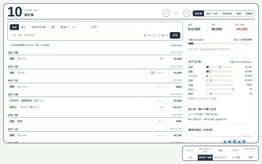Open 予算とカテゴリを変える link
Viewport: 262px width, 164px height.
point(241,62)
